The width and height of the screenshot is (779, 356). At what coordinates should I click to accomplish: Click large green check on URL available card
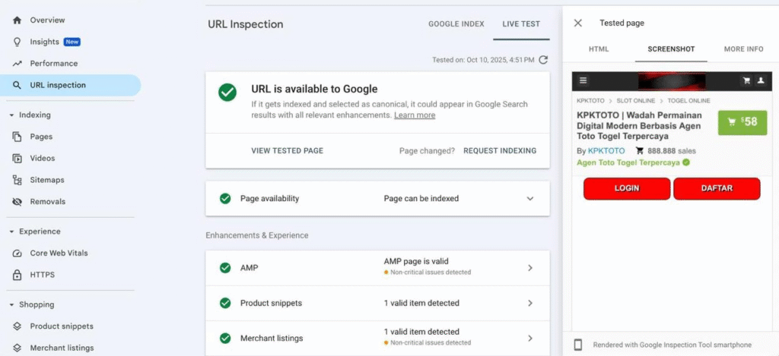[x=227, y=92]
